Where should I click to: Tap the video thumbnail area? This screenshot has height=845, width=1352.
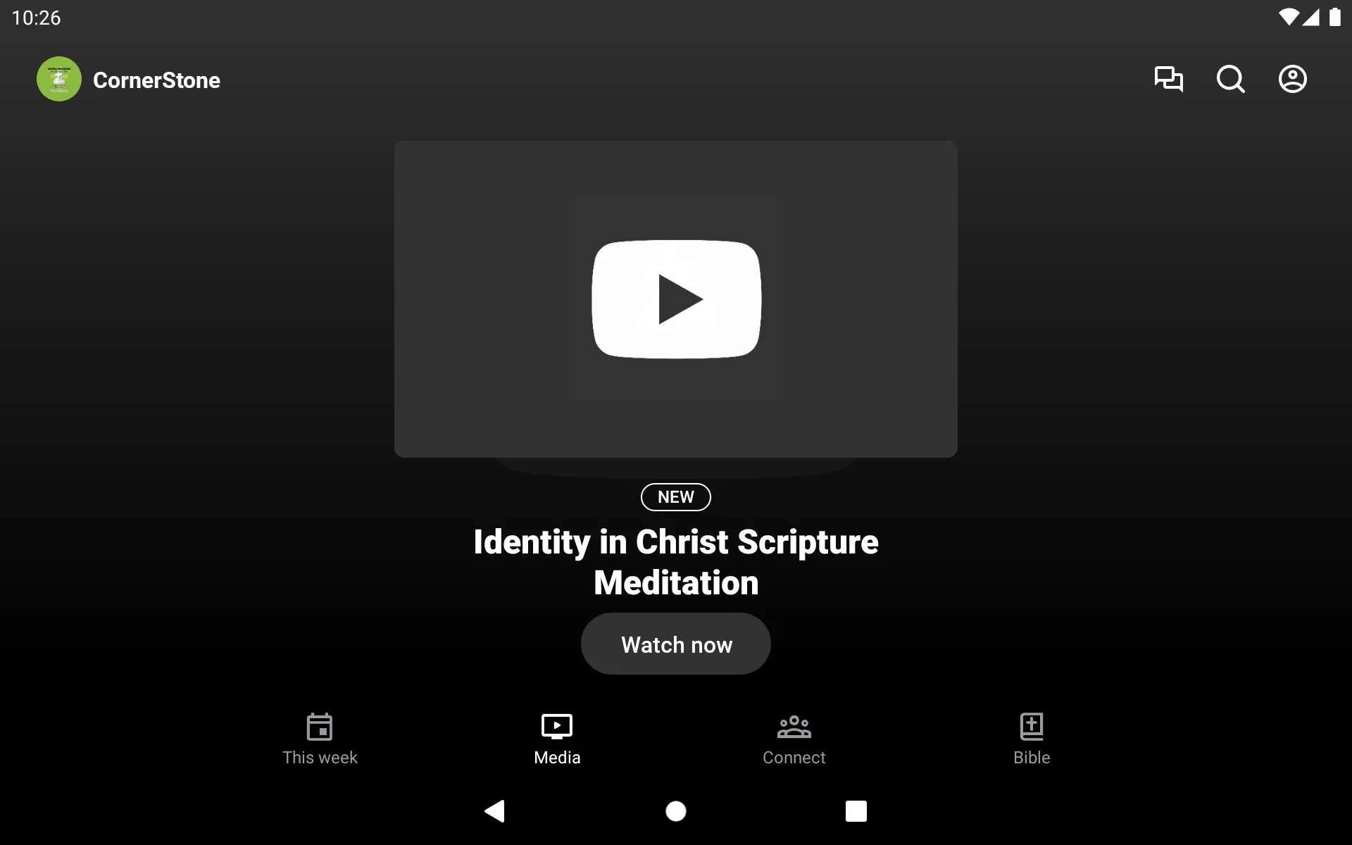(675, 299)
